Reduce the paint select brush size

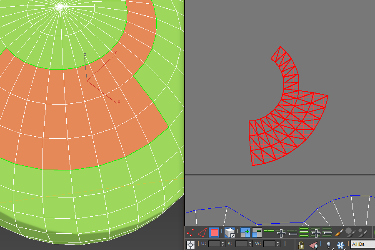(x=362, y=232)
